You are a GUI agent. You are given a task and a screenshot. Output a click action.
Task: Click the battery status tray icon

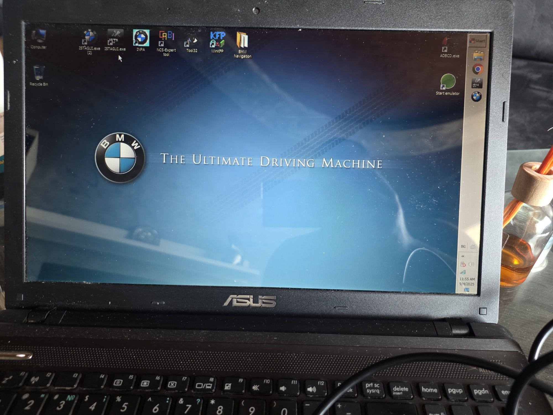coord(463,264)
